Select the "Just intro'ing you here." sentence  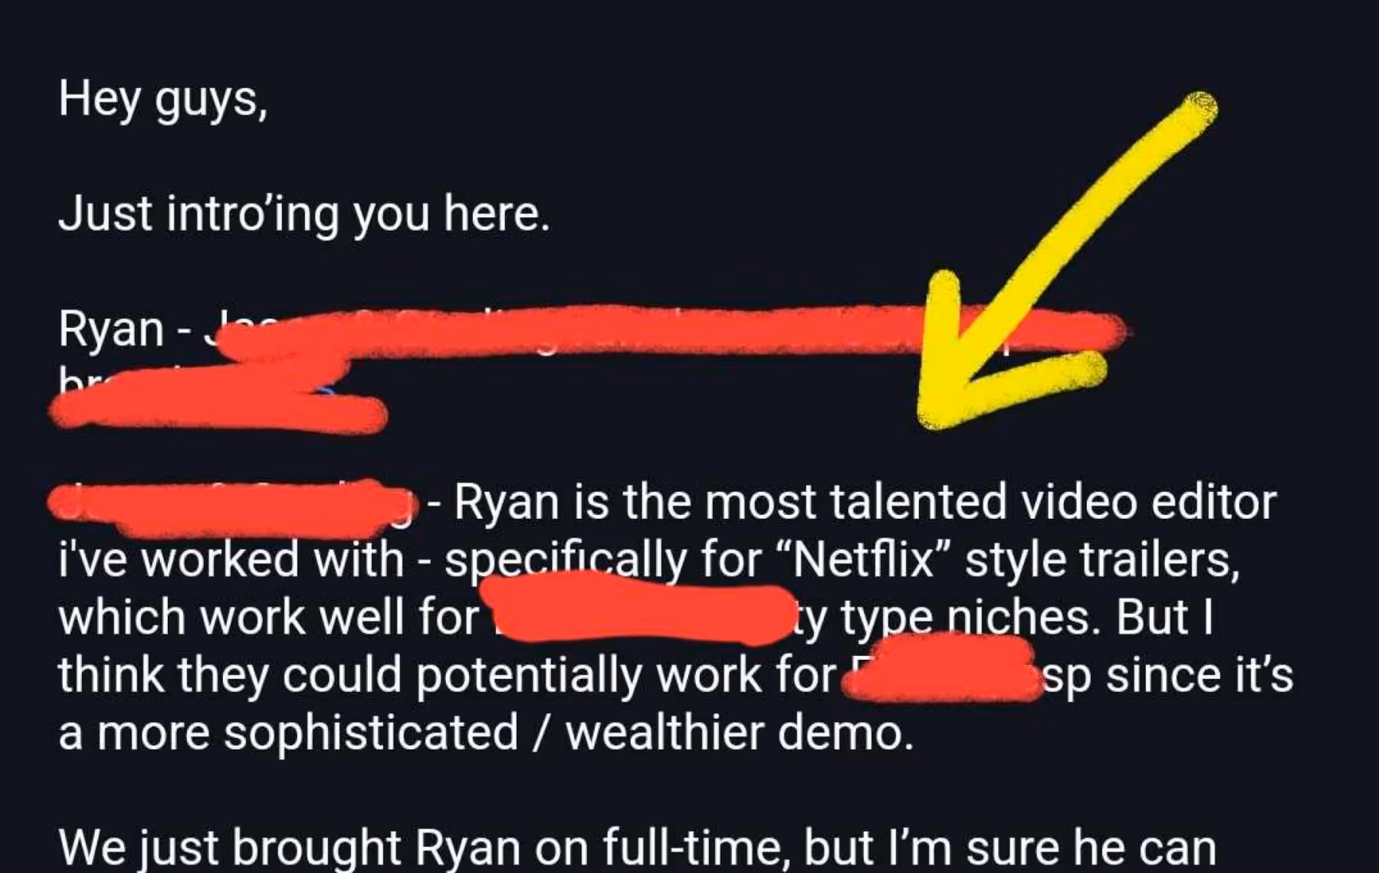click(304, 214)
